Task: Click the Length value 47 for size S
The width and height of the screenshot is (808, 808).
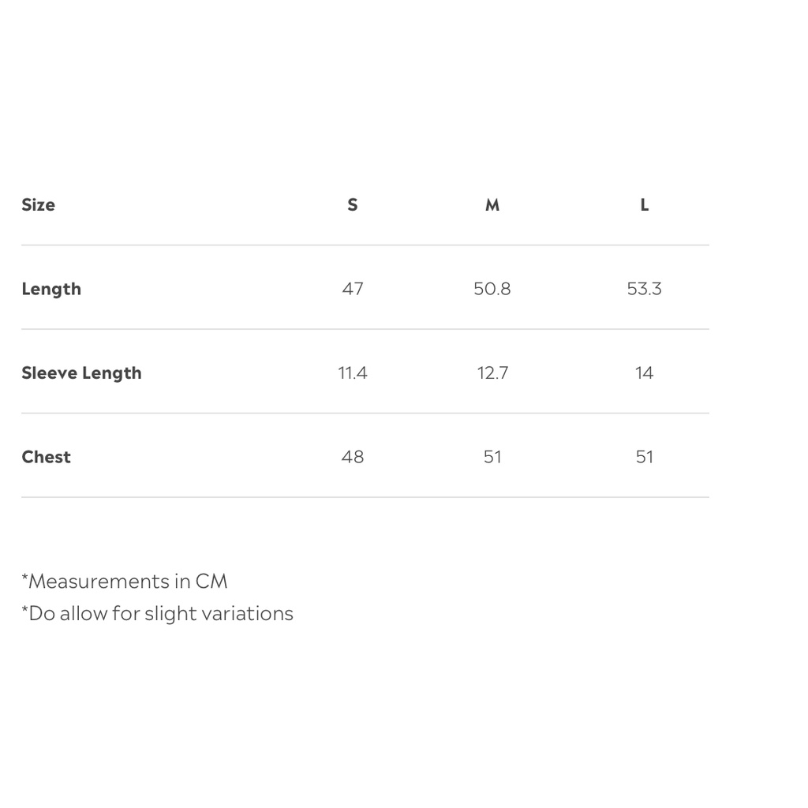Action: 353,289
